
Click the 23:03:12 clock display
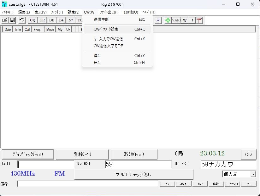coord(212,153)
